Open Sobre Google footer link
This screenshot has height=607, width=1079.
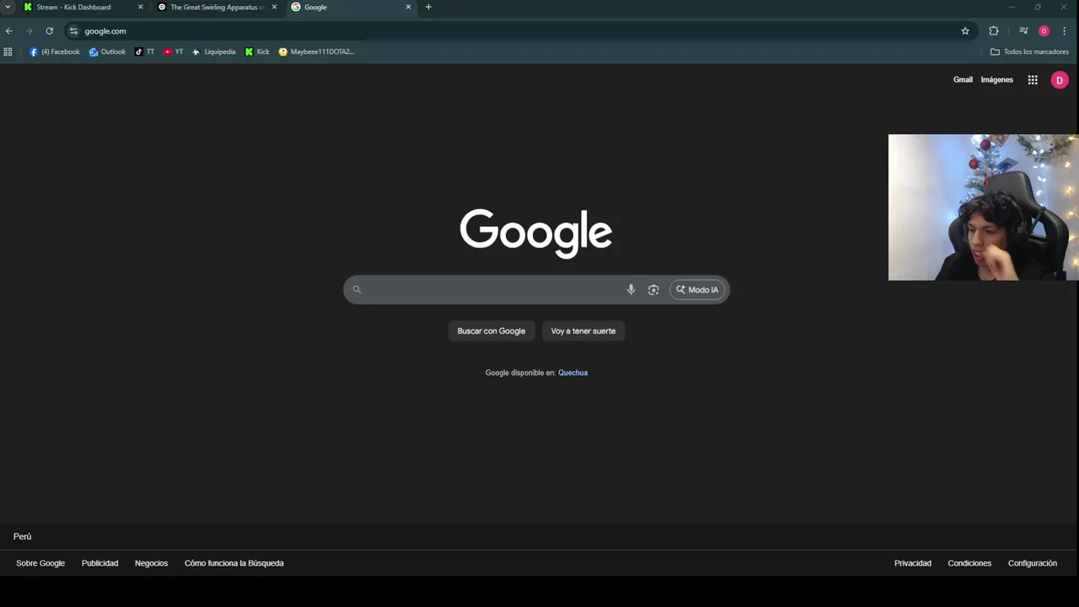(x=40, y=563)
